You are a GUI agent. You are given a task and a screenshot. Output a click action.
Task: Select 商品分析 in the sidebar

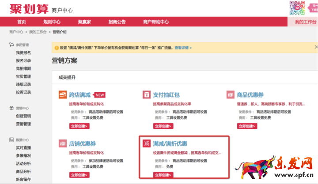pos(23,172)
